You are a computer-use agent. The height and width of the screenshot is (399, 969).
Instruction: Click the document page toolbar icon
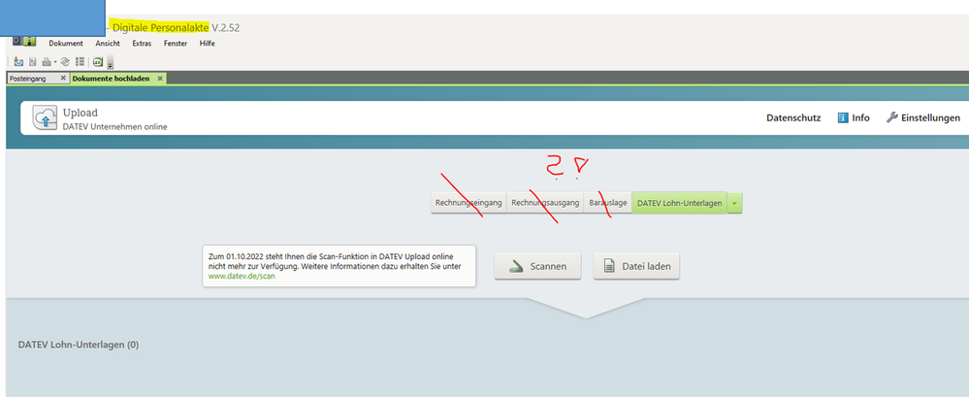coord(33,62)
